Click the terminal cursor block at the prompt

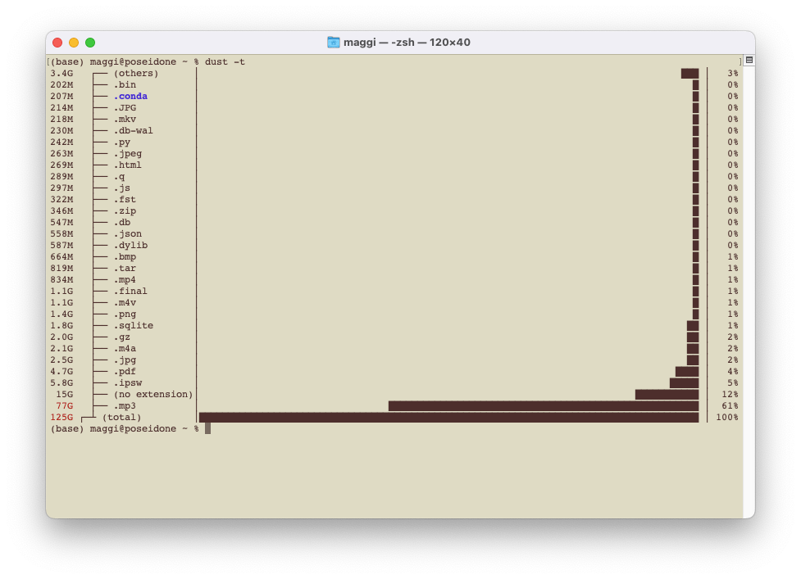tap(208, 428)
